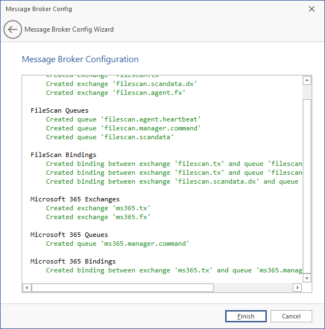Click the FileScan Bindings heading

click(x=63, y=155)
